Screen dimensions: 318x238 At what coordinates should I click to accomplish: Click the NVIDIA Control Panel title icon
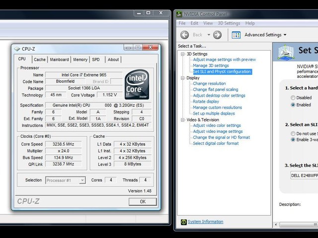point(179,14)
